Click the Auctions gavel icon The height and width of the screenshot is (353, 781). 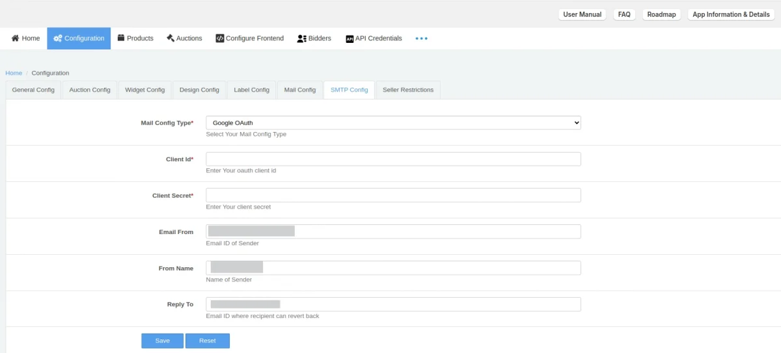pyautogui.click(x=171, y=38)
